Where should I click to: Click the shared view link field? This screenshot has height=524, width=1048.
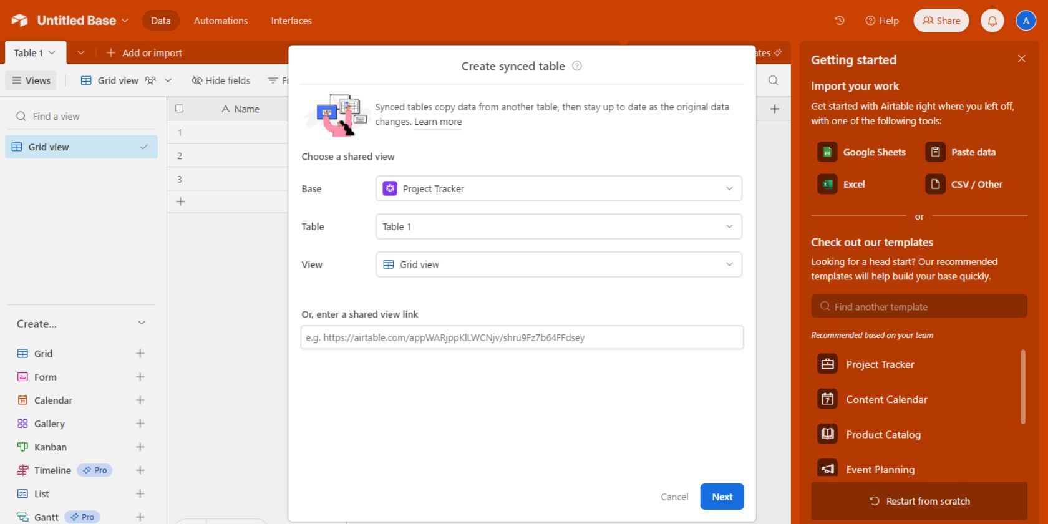[x=522, y=337]
